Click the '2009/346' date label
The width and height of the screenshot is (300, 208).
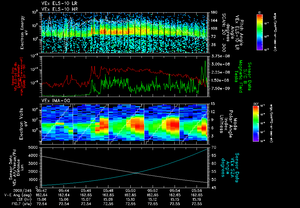(22, 191)
